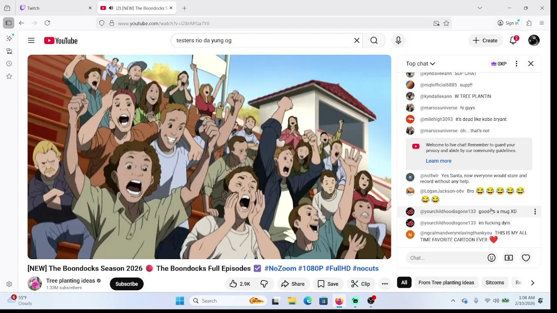The width and height of the screenshot is (557, 313).
Task: Open bookmarks star in Firefox sidebar
Action: pyautogui.click(x=9, y=76)
